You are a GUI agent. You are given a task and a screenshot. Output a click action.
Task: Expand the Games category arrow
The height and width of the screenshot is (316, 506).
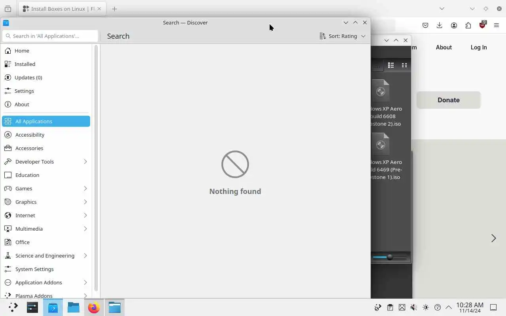click(85, 188)
